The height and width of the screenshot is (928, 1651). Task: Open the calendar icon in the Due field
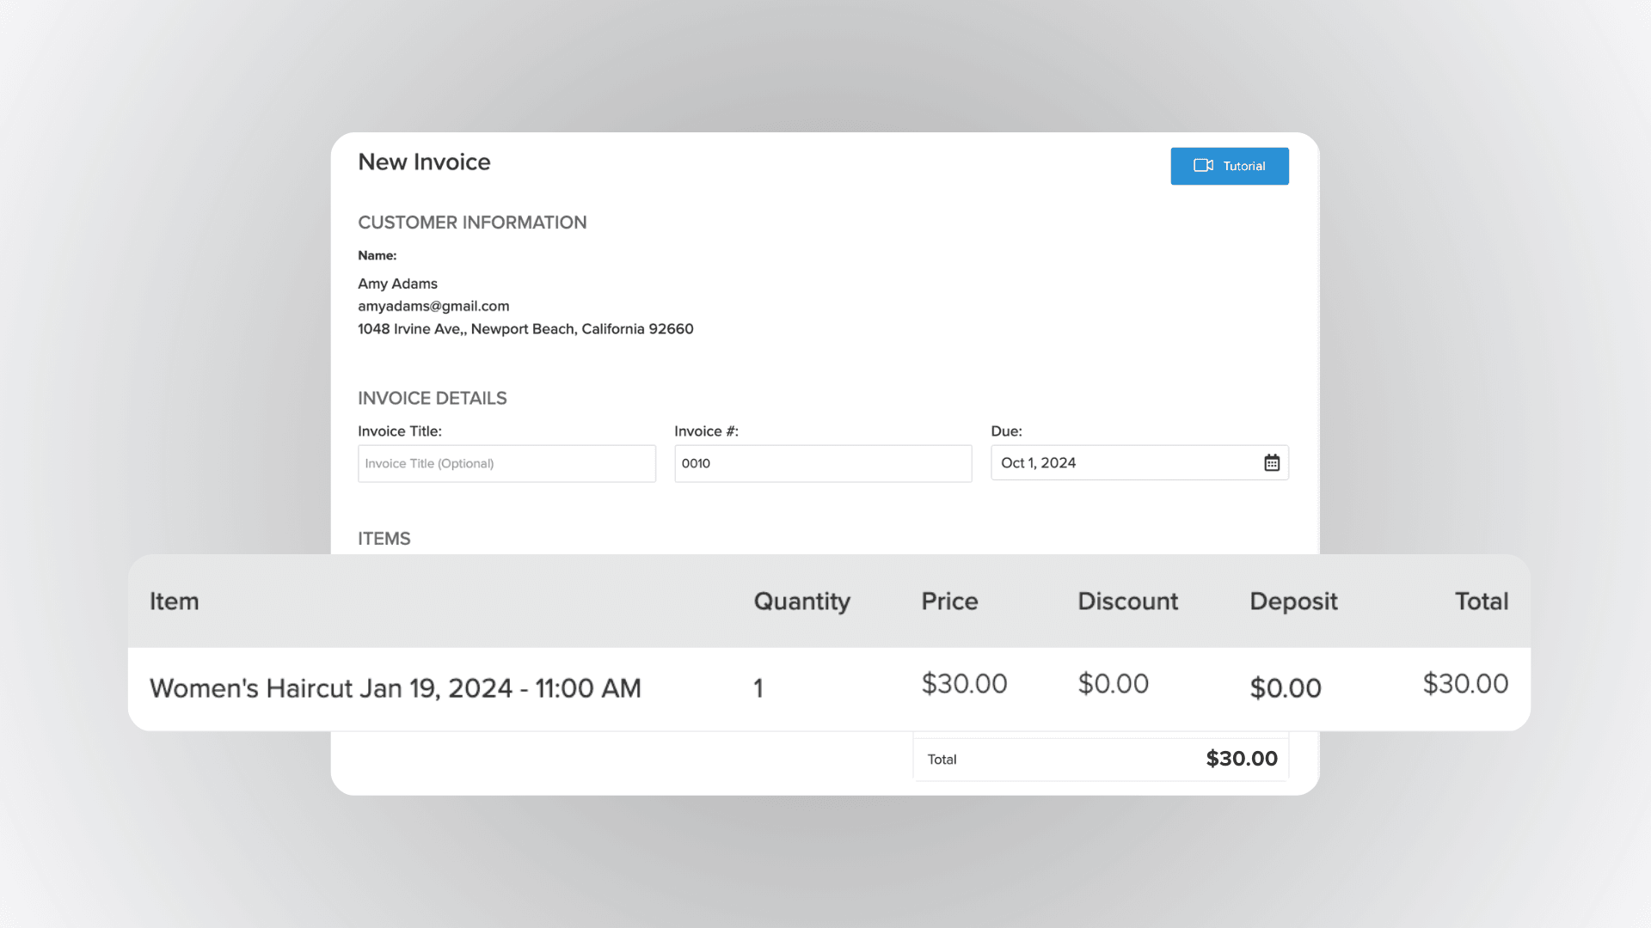pyautogui.click(x=1272, y=462)
